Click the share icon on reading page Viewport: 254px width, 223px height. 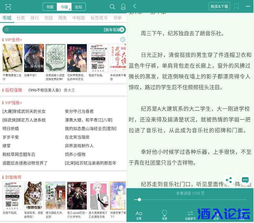229,180
